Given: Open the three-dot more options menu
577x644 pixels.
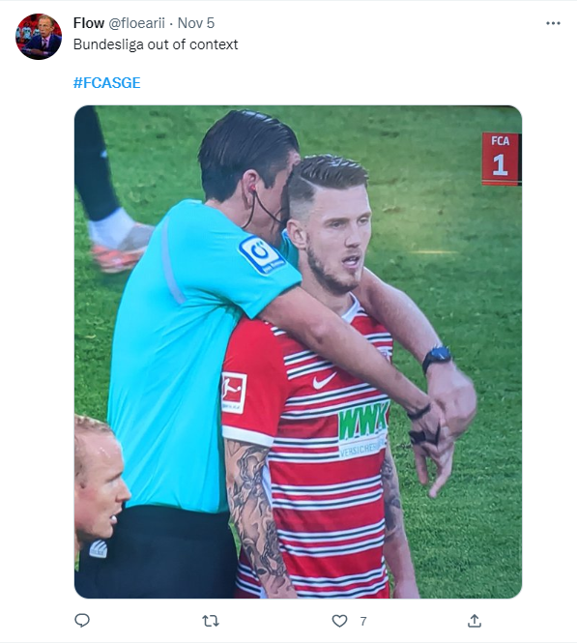Looking at the screenshot, I should point(553,23).
